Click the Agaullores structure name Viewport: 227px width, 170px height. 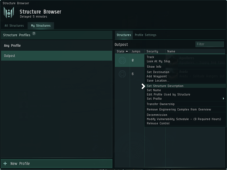(x=187, y=58)
